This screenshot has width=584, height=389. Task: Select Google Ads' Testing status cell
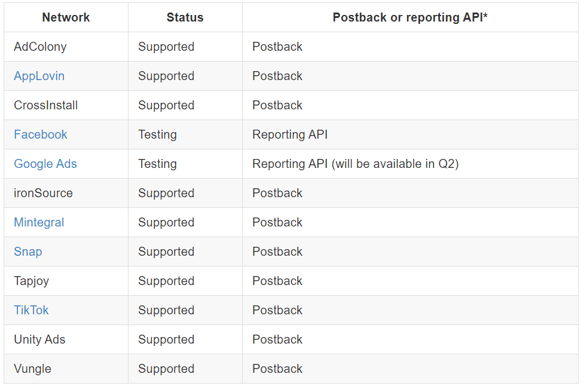pos(185,164)
